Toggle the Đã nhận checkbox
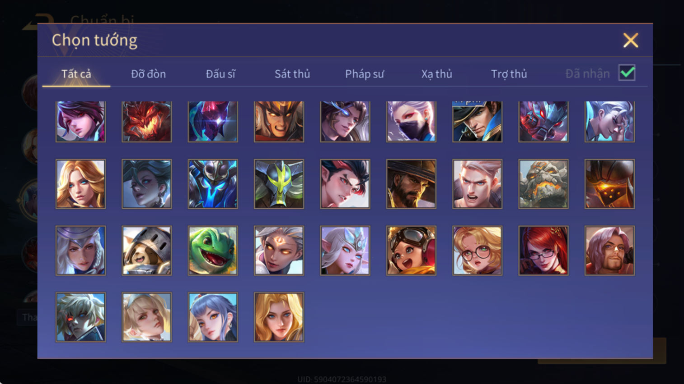The image size is (684, 384). coord(627,73)
